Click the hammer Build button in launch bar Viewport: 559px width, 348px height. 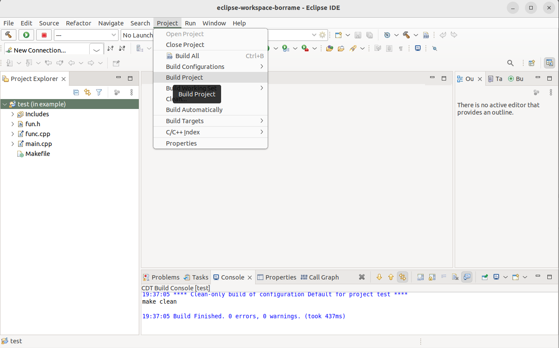pos(9,35)
